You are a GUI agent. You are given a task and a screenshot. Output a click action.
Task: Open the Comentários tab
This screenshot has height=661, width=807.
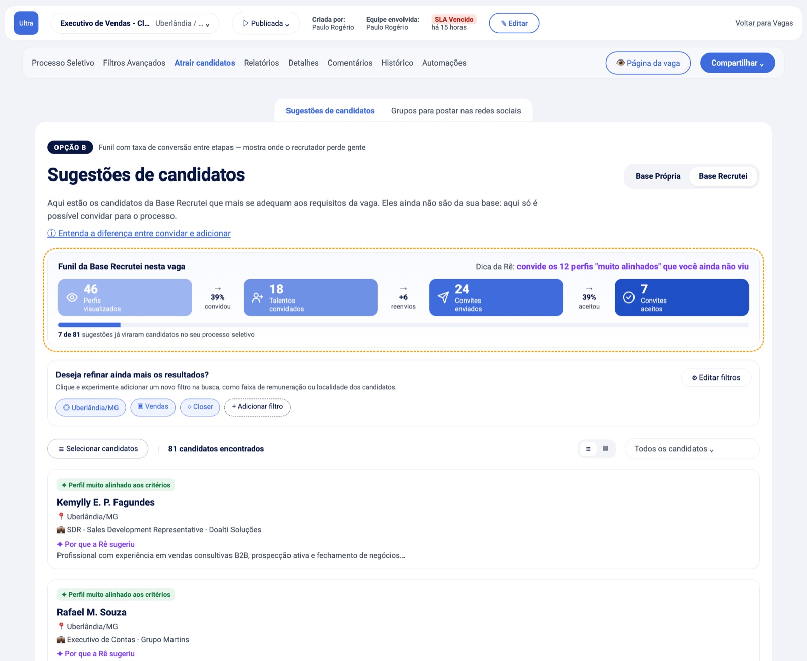click(x=350, y=63)
